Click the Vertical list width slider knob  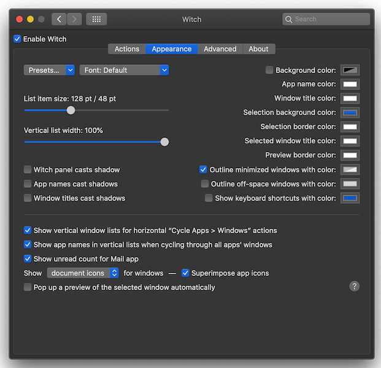tap(164, 142)
